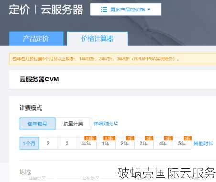Choose the 1年 duration
216x182 pixels.
coord(106,143)
